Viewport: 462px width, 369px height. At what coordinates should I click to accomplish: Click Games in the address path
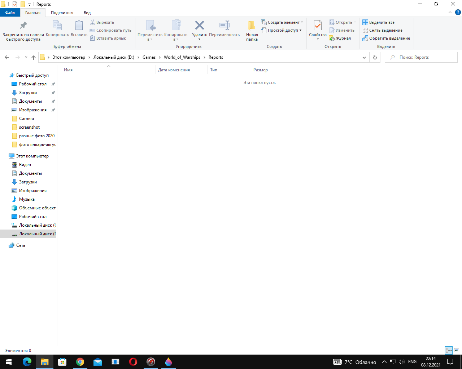[x=149, y=57]
